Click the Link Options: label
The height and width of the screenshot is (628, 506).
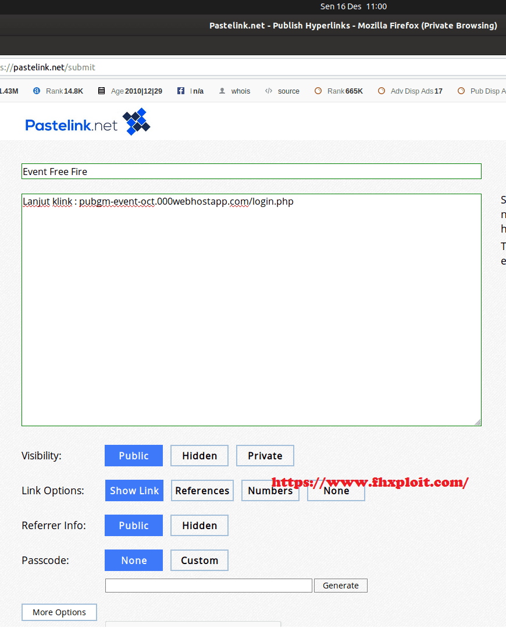(x=53, y=491)
